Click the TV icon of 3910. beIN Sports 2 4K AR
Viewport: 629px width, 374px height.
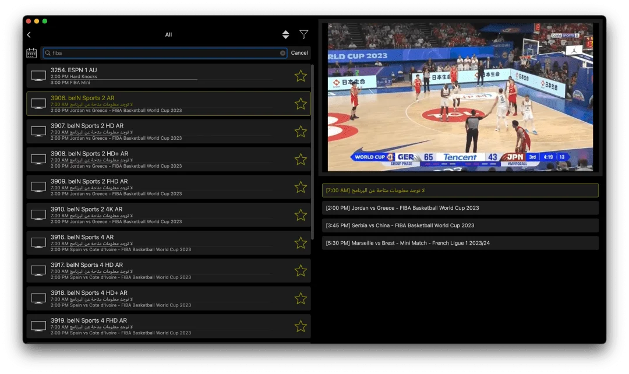pos(38,215)
